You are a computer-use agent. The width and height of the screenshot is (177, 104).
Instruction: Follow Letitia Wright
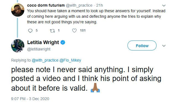tap(142, 45)
